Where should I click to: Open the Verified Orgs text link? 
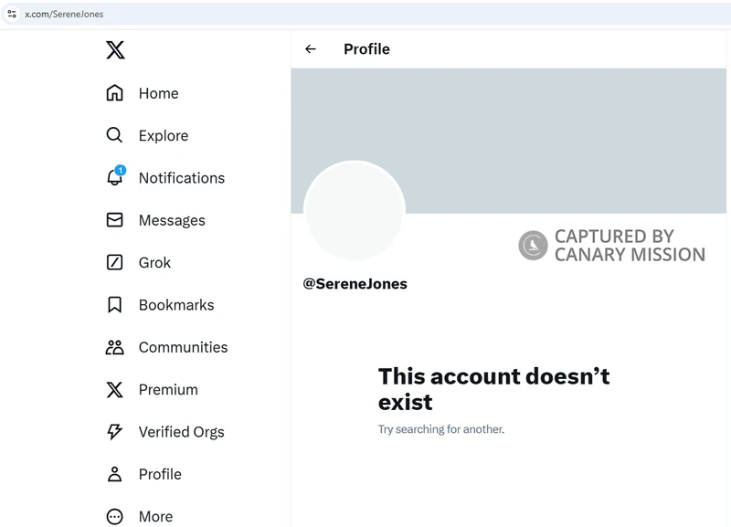pos(181,432)
